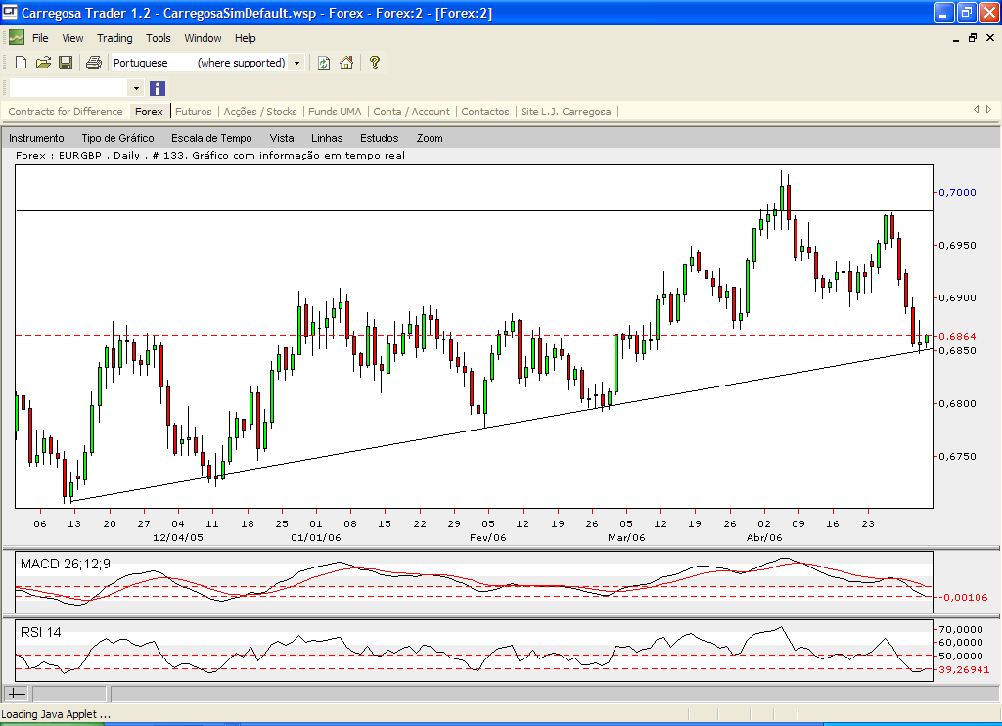The width and height of the screenshot is (1002, 726).
Task: Click the Home icon in the toolbar
Action: [346, 62]
